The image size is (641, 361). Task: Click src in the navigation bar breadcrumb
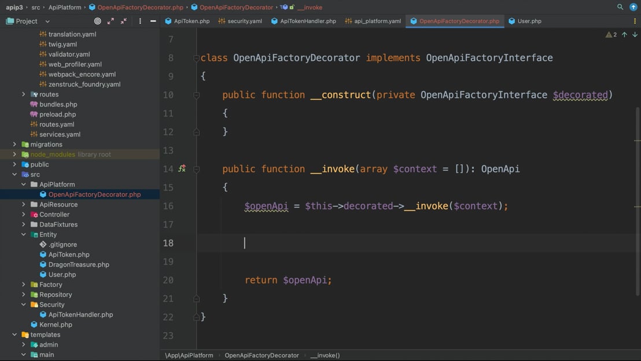coord(36,8)
